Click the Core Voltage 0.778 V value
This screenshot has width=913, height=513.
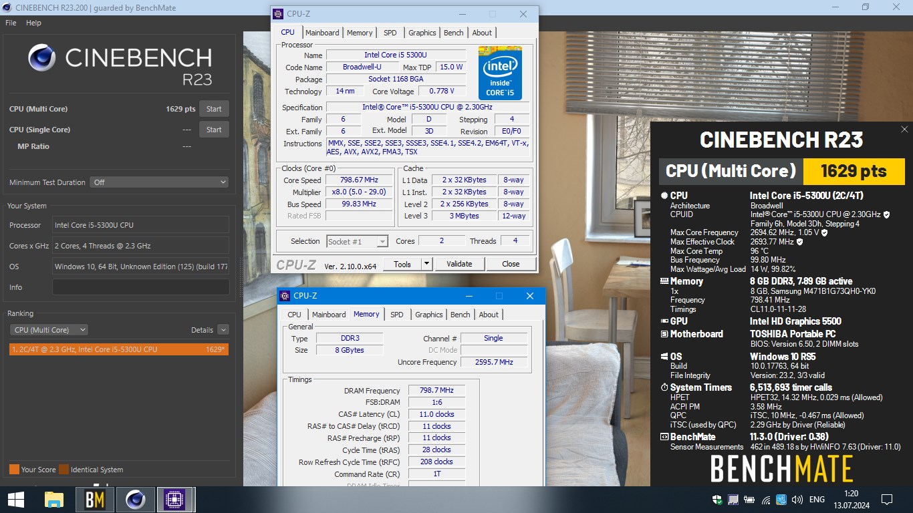(x=442, y=91)
